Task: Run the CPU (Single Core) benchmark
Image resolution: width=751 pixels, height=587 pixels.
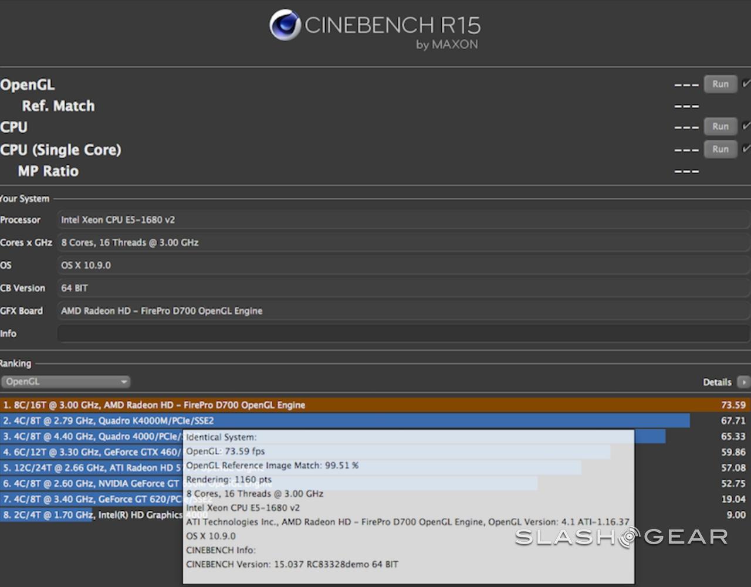Action: point(720,150)
